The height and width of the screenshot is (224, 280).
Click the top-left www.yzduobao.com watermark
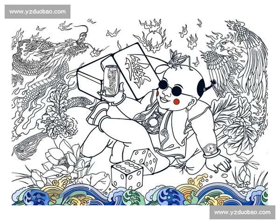(x=37, y=11)
